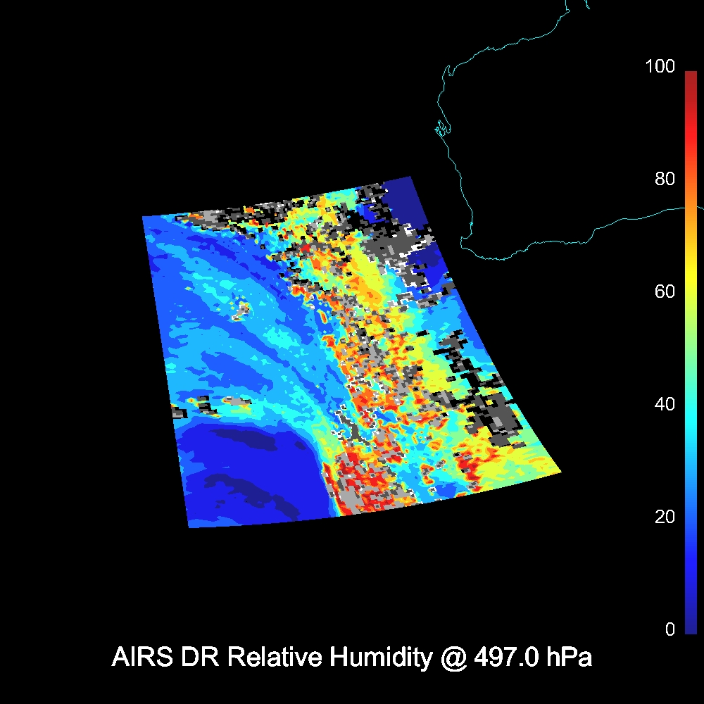Click the 100 label on the colorbar
The height and width of the screenshot is (704, 704).
pyautogui.click(x=660, y=67)
